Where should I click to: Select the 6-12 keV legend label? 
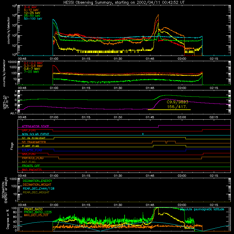31,10
